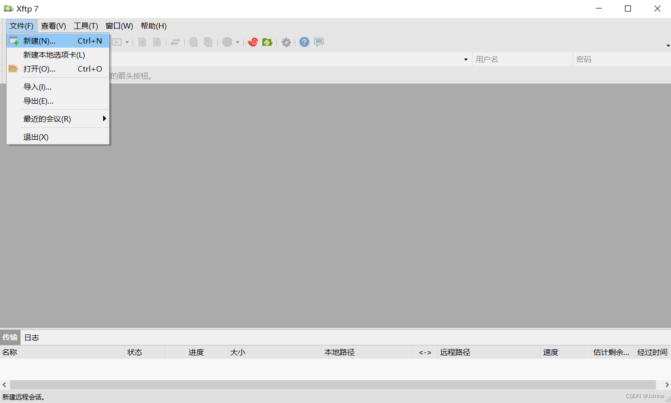Launch Xshell via red swirl icon
The width and height of the screenshot is (671, 403).
tap(253, 42)
